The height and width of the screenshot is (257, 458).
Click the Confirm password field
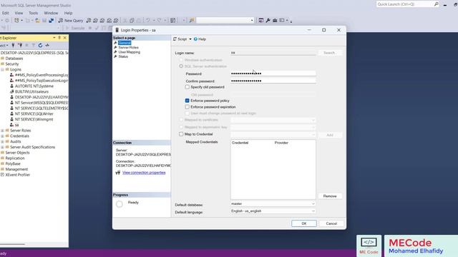[x=273, y=81]
